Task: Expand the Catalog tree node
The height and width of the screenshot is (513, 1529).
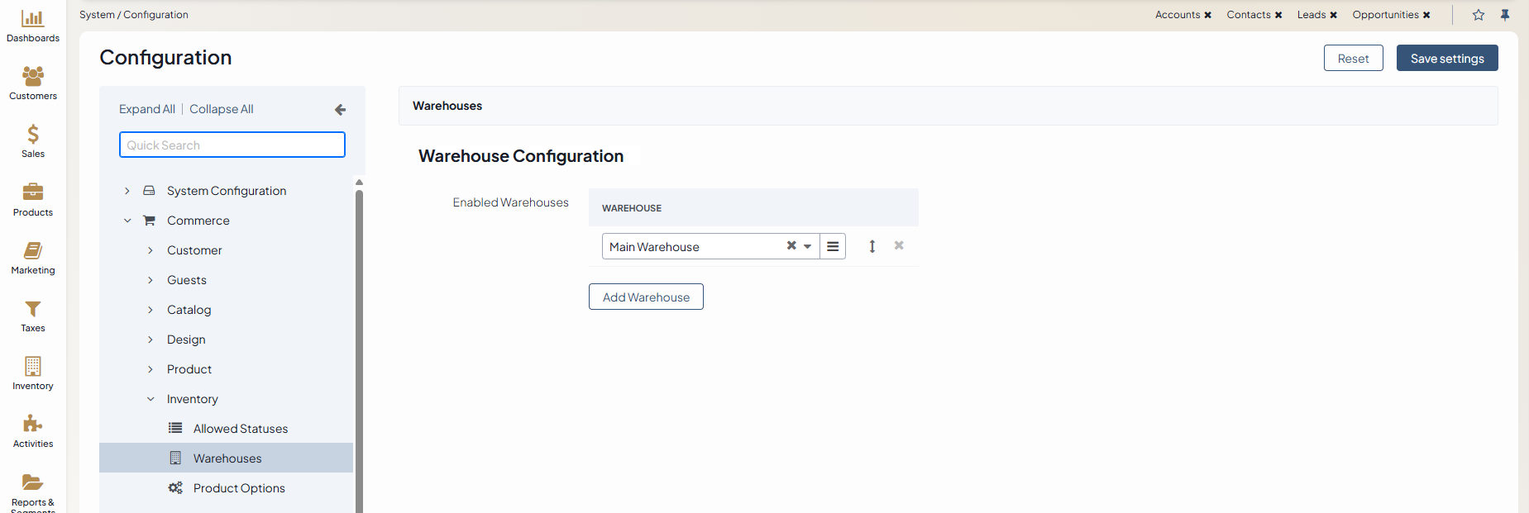Action: point(151,310)
